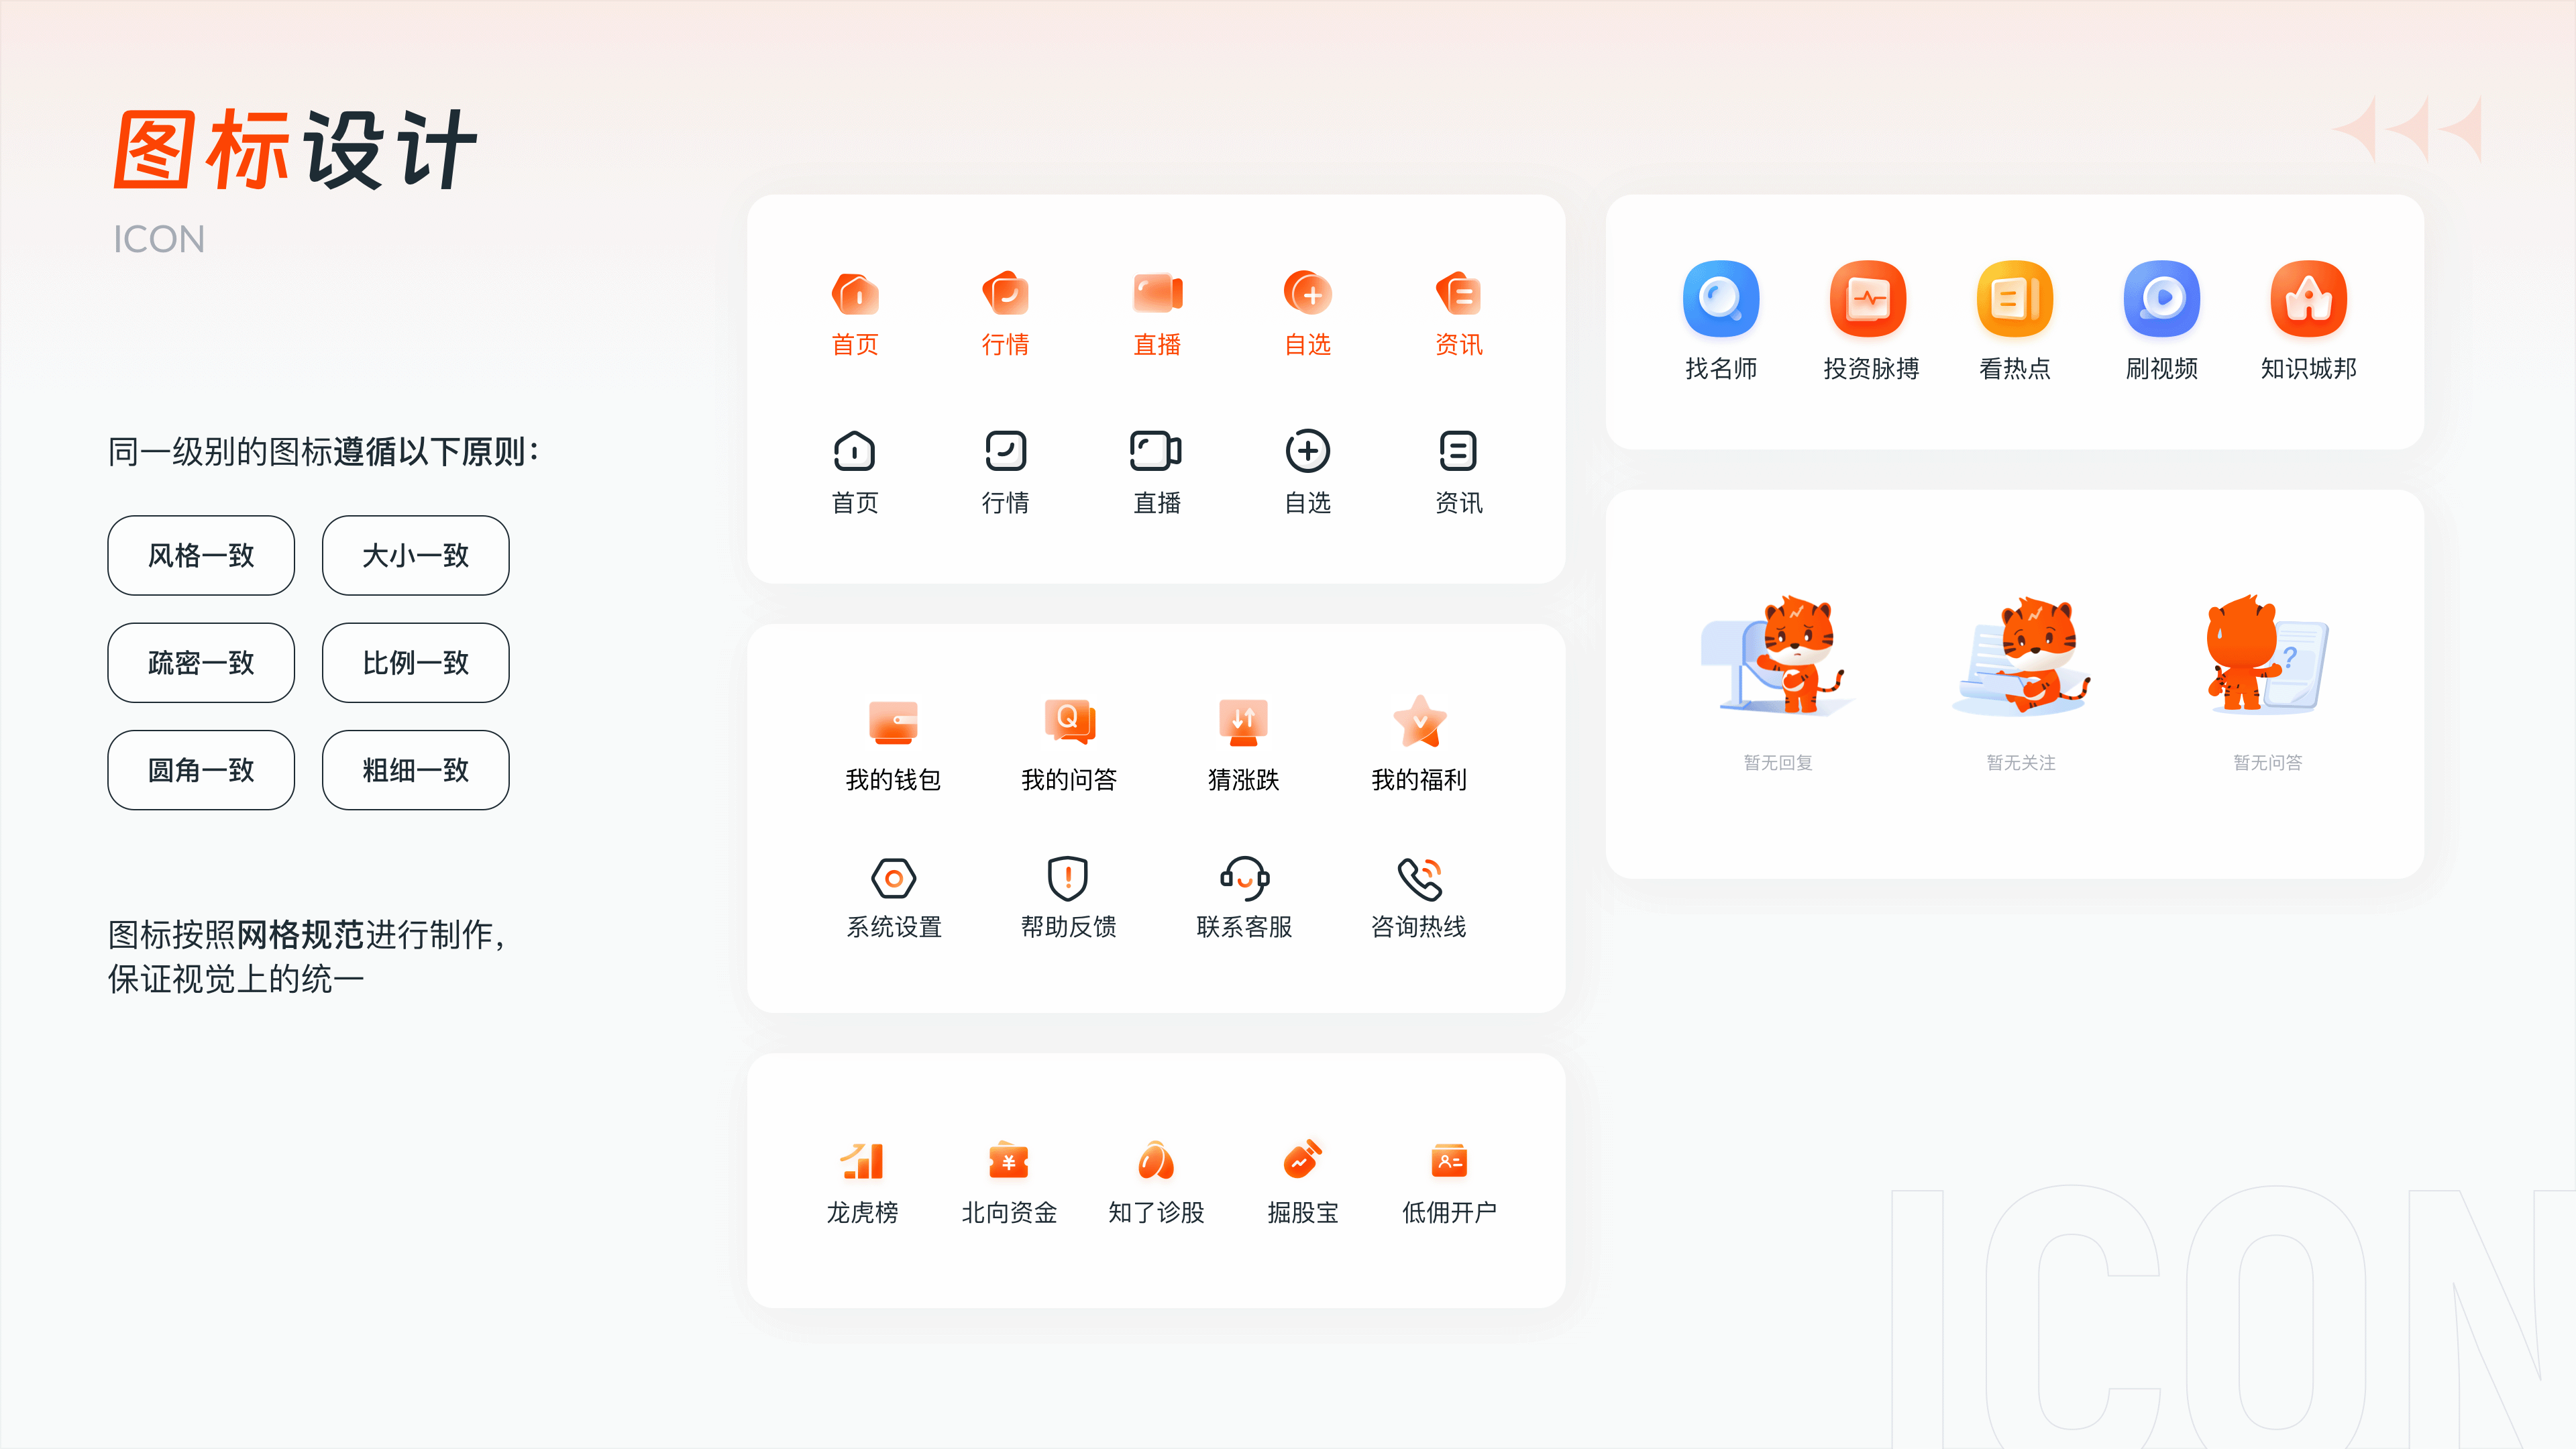Launch the 投资脉搏 pulse icon
Screen dimensions: 2576x1449
1868,299
